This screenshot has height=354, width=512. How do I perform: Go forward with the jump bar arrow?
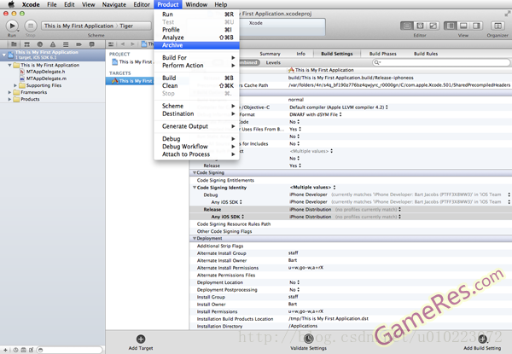tap(132, 44)
